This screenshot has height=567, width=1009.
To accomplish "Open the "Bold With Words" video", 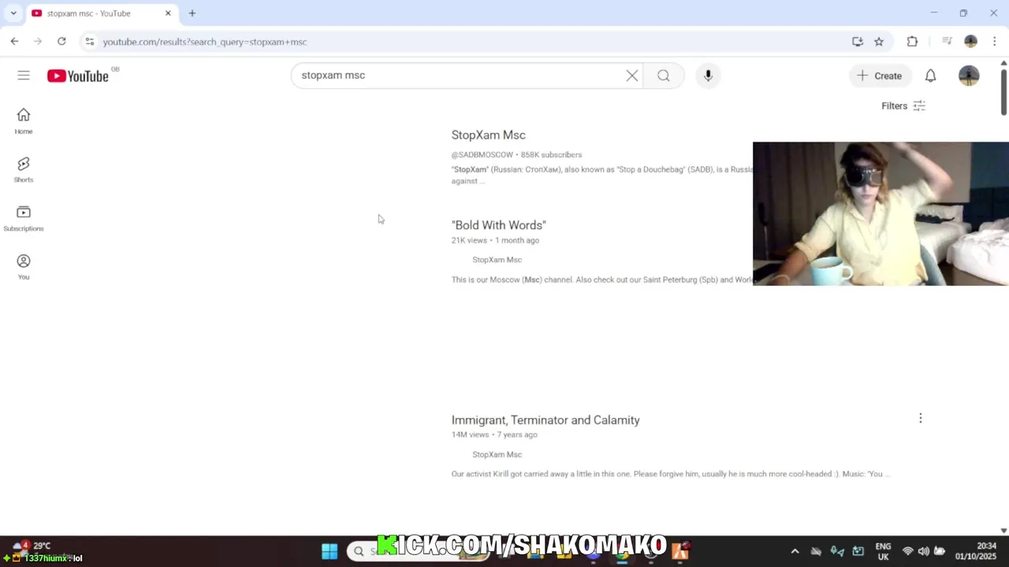I will (x=498, y=225).
